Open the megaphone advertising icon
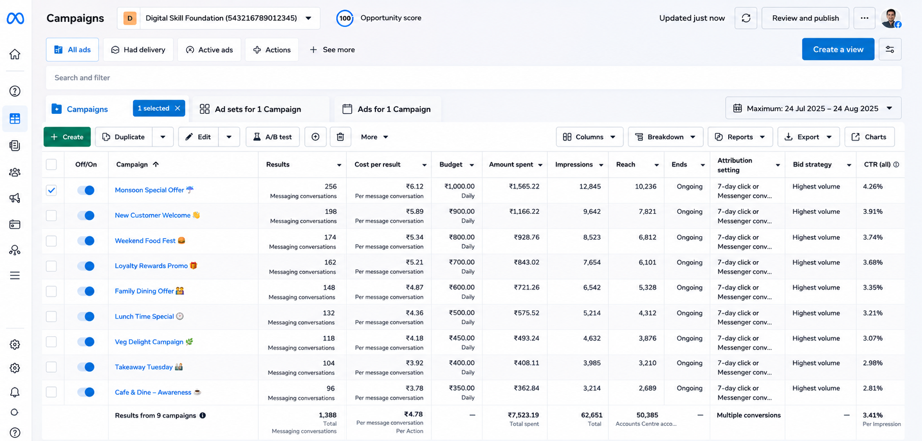Image resolution: width=922 pixels, height=441 pixels. pos(15,198)
